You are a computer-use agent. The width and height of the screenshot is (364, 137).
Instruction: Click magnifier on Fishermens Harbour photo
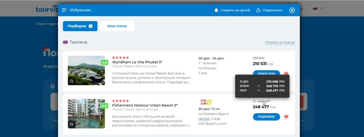[x=72, y=124]
